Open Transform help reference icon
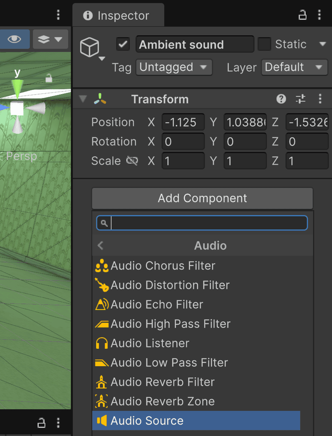The height and width of the screenshot is (436, 332). click(x=281, y=99)
